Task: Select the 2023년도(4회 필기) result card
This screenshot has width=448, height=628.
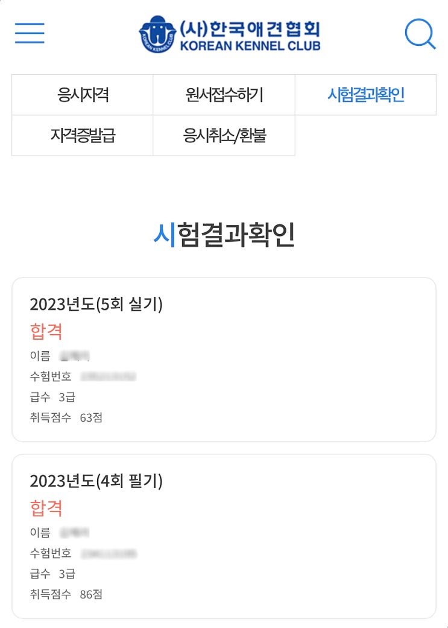Action: click(x=224, y=536)
